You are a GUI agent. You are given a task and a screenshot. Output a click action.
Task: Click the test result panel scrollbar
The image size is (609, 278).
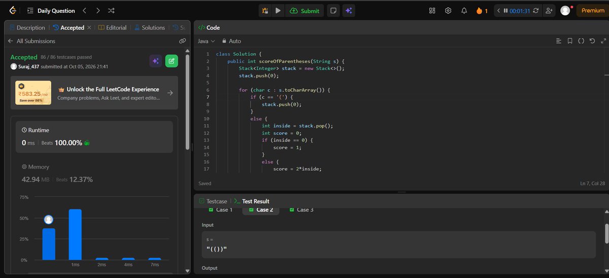pyautogui.click(x=606, y=233)
